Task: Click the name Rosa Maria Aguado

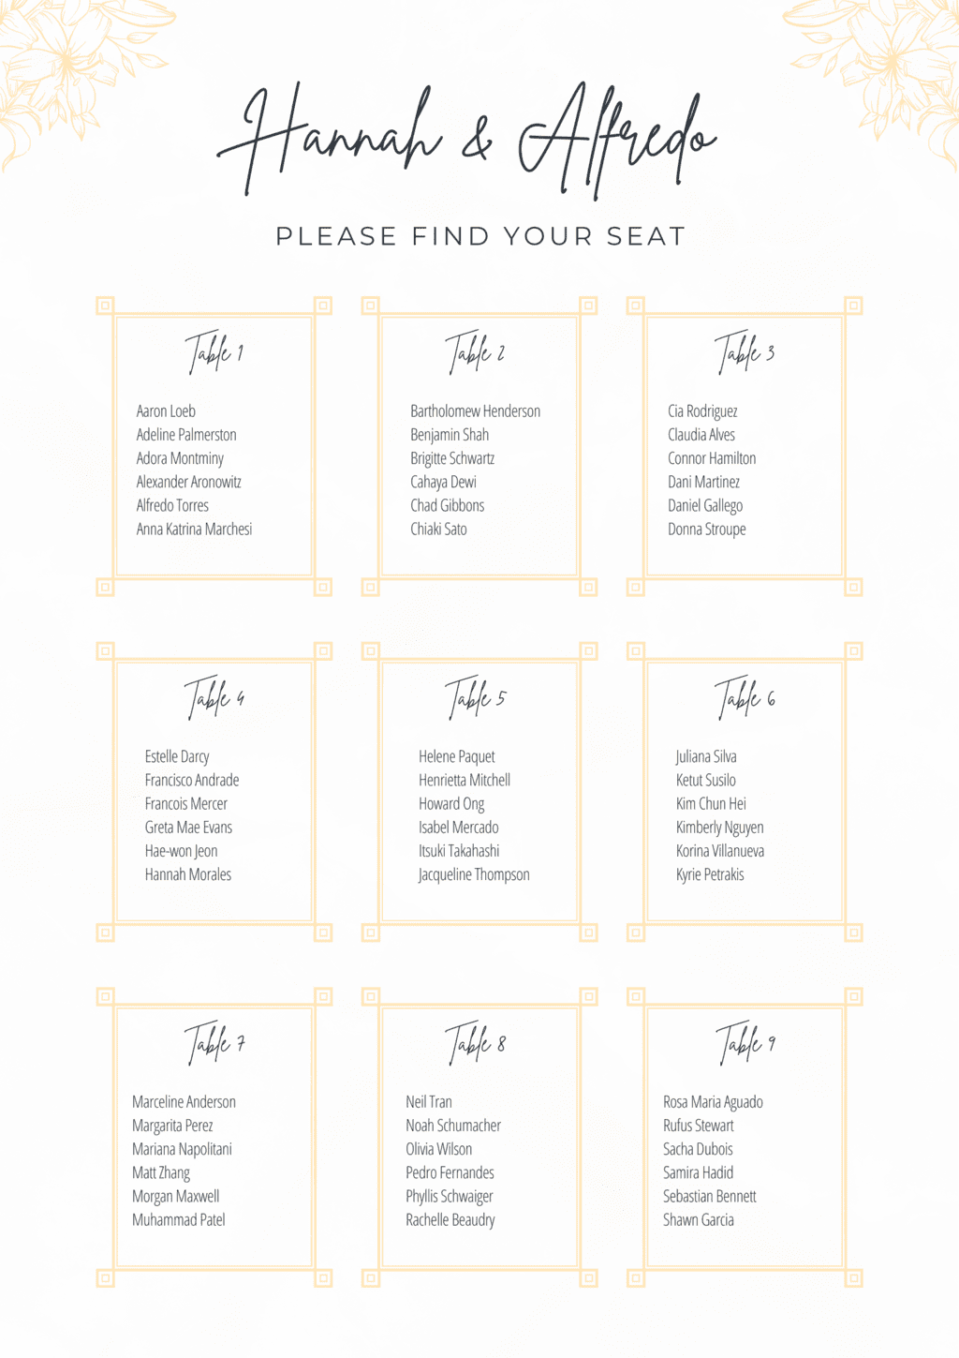Action: pyautogui.click(x=713, y=1102)
